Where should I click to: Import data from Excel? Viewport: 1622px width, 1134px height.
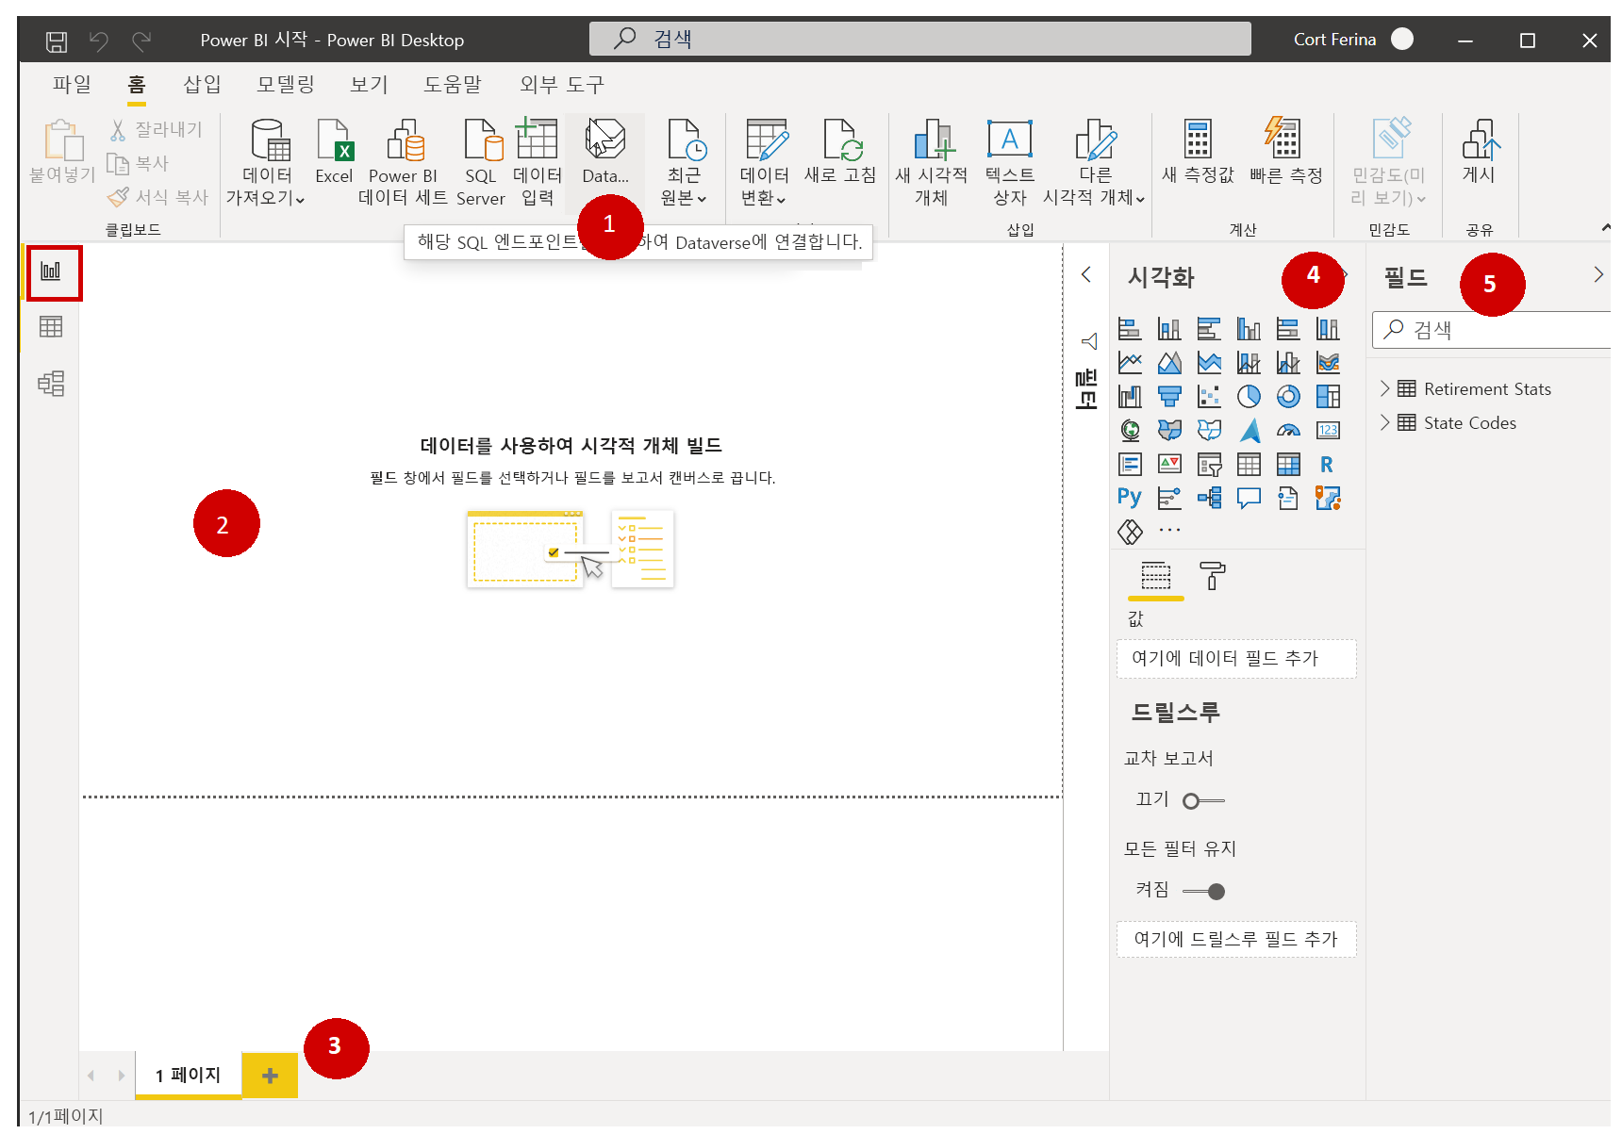tap(334, 153)
